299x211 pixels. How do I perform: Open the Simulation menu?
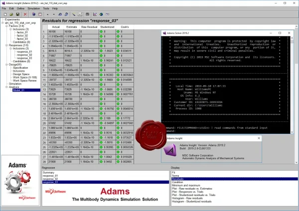pyautogui.click(x=34, y=8)
